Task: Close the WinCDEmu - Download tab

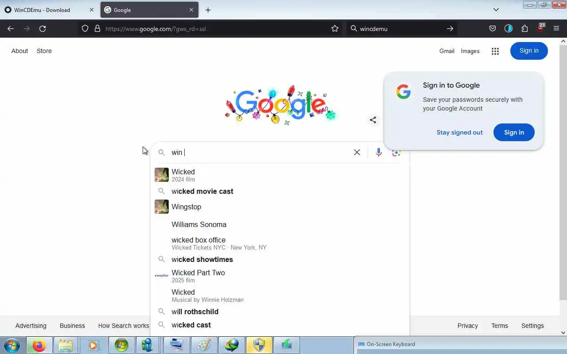Action: pyautogui.click(x=92, y=10)
